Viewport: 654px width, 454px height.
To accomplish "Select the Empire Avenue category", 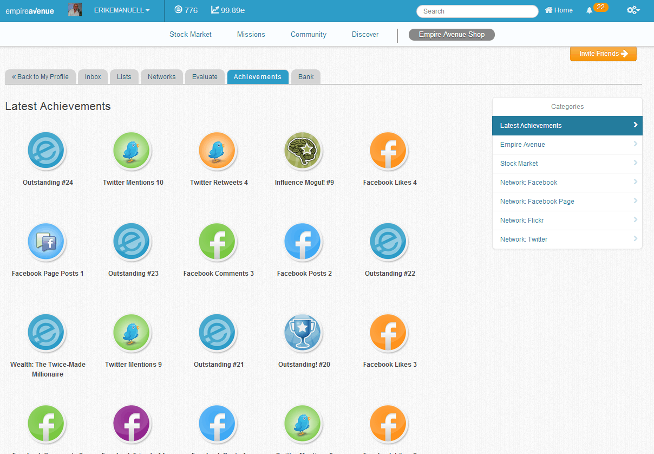I will point(567,145).
